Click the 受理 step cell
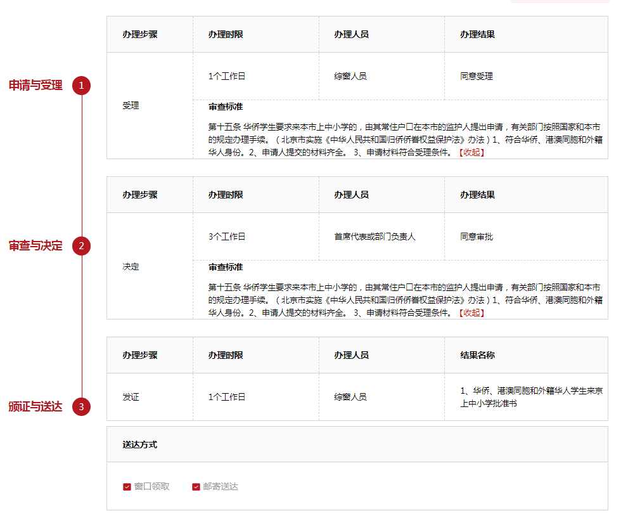 (131, 106)
